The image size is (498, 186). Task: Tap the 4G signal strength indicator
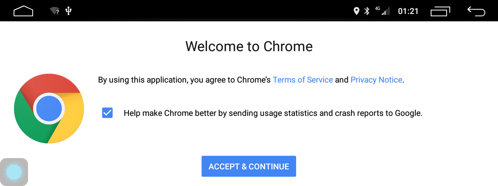pyautogui.click(x=383, y=11)
